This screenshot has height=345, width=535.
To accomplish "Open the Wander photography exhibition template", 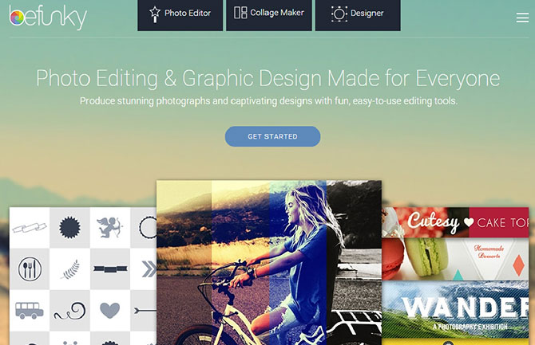I will (x=455, y=310).
